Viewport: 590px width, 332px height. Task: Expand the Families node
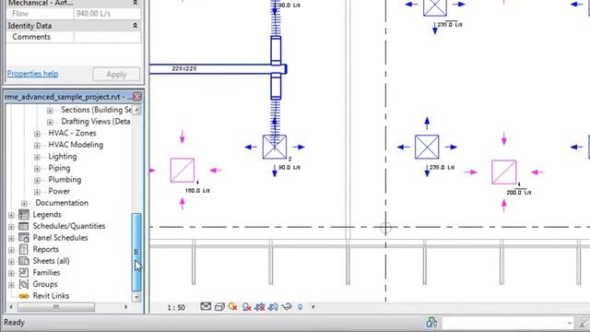[x=11, y=273]
